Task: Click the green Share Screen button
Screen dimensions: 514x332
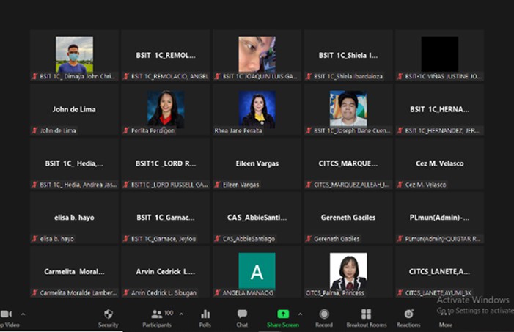Action: 282,317
